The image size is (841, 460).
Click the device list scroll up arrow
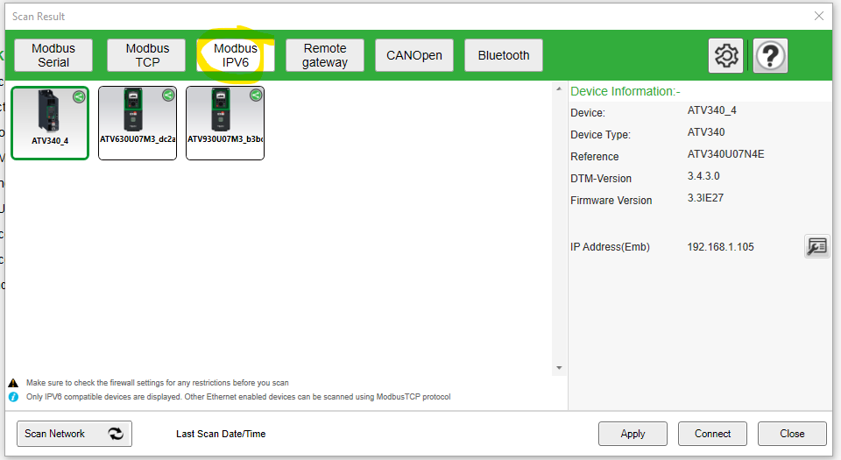[559, 89]
